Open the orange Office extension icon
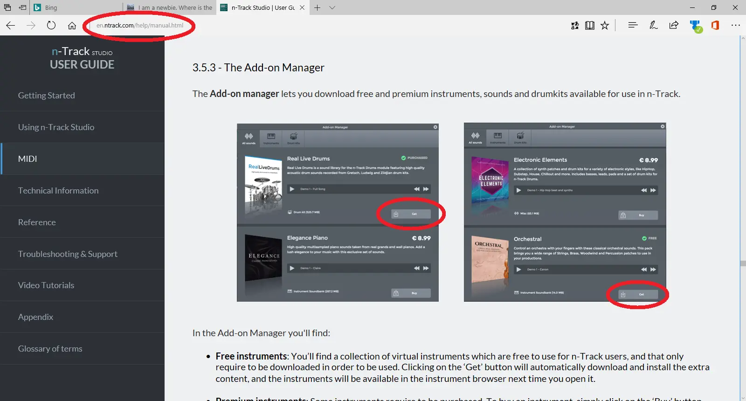 coord(715,26)
